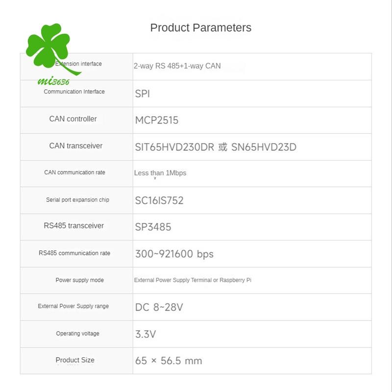392x392 pixels.
Task: Select the 3.3V operating voltage value
Action: coord(146,334)
